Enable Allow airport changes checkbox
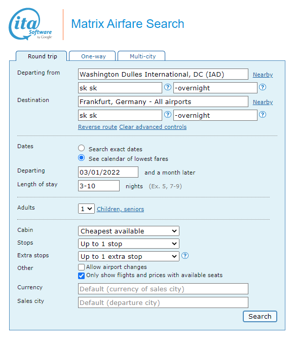Image resolution: width=295 pixels, height=340 pixels. pos(81,267)
